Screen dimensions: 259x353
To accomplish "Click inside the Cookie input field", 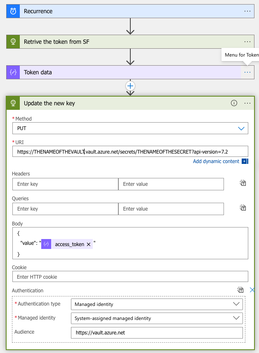I will [130, 276].
